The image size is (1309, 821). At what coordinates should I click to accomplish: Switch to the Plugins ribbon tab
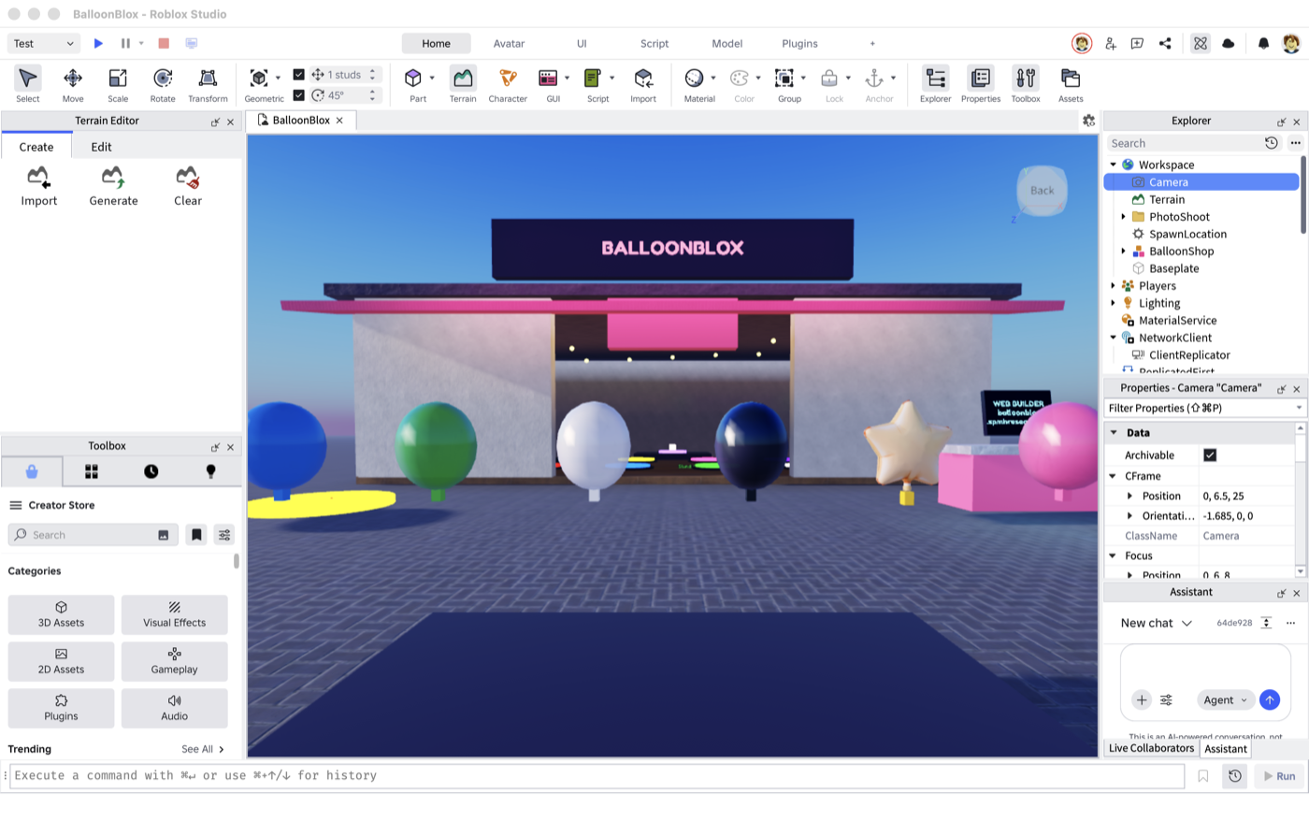(x=799, y=44)
